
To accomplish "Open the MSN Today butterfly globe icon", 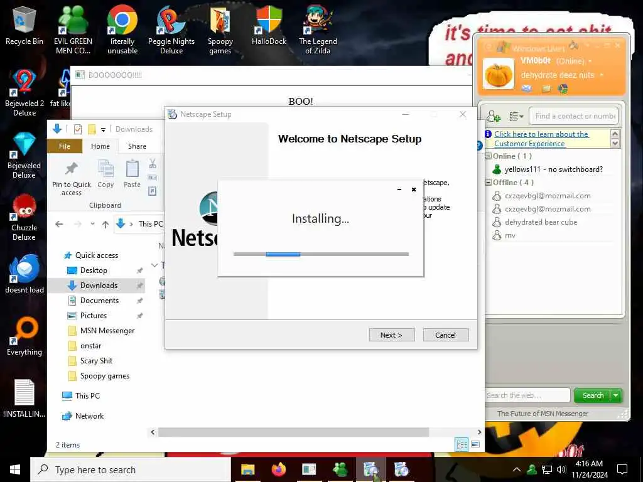I will (x=563, y=88).
